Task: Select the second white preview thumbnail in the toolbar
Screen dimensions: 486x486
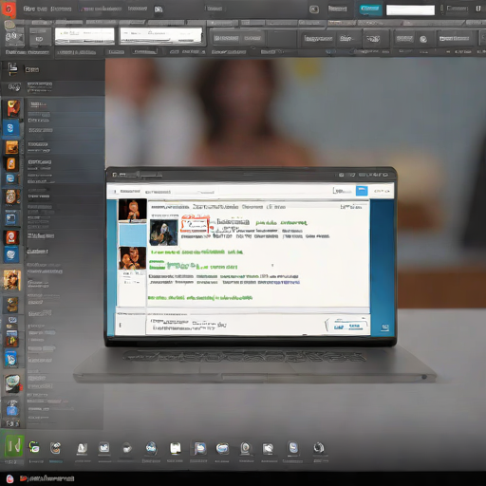Action: click(x=160, y=35)
